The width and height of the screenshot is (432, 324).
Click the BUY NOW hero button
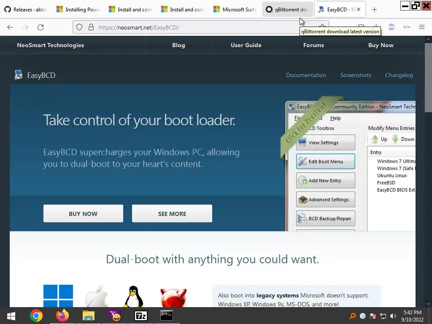coord(83,213)
